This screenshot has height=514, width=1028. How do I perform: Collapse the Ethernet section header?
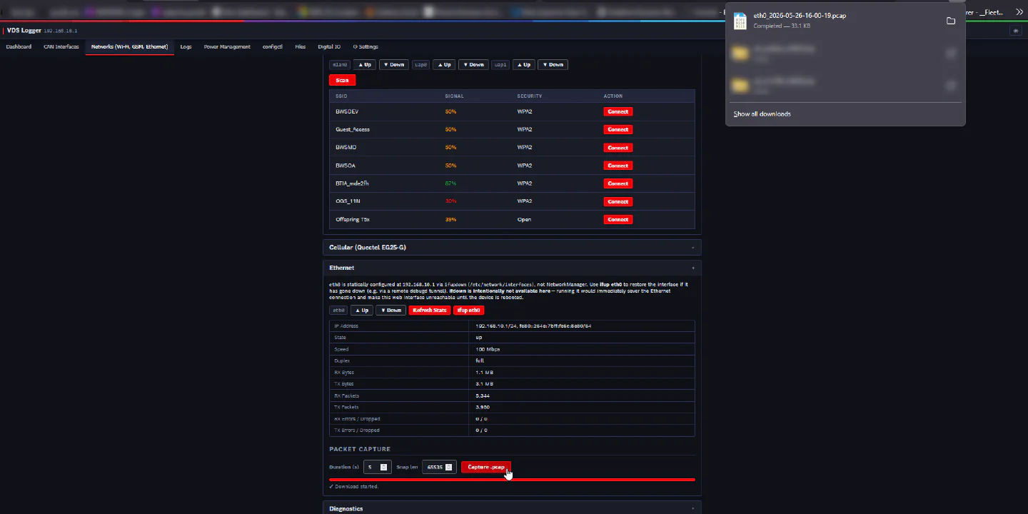512,268
